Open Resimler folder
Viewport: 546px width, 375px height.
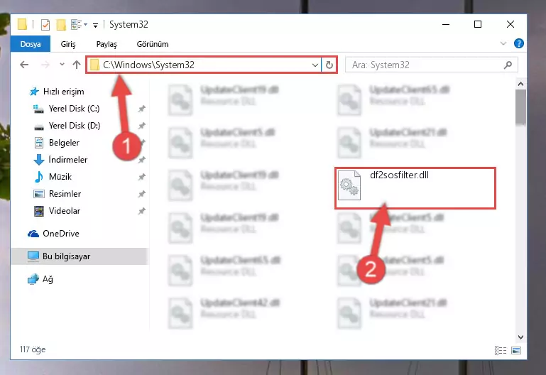click(x=65, y=194)
